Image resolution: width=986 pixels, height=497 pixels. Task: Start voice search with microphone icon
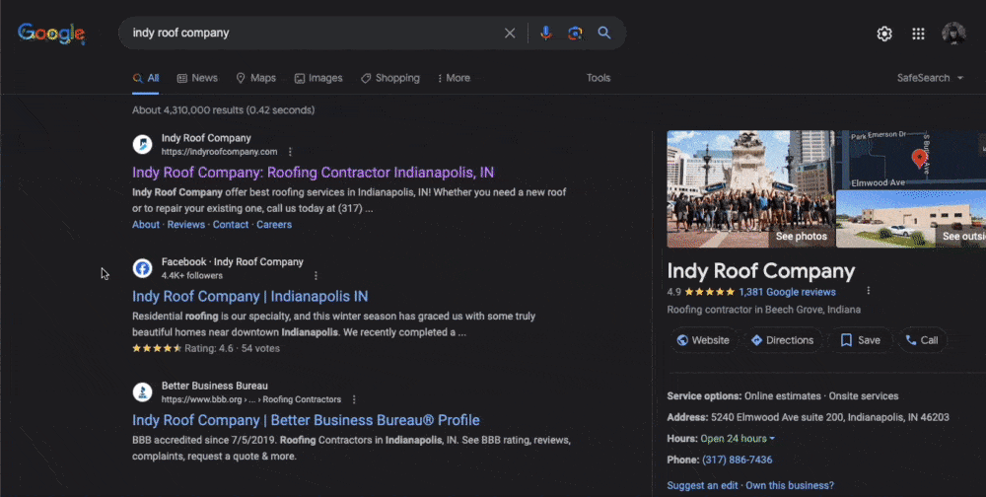pyautogui.click(x=546, y=34)
